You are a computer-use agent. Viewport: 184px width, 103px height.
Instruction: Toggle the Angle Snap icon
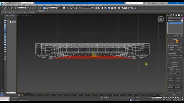coord(71,8)
